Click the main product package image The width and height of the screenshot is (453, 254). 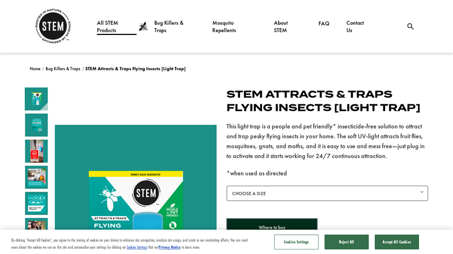136,177
